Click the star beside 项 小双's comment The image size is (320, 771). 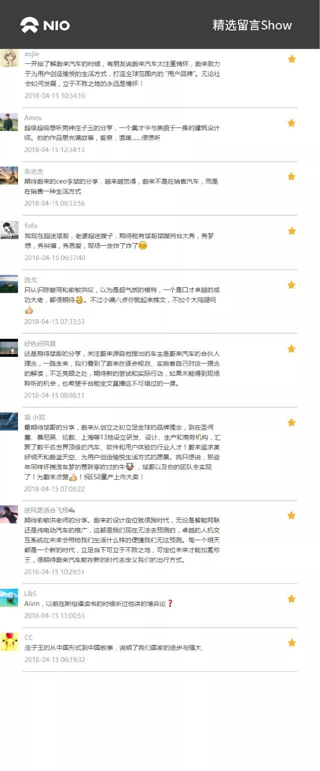click(x=291, y=423)
